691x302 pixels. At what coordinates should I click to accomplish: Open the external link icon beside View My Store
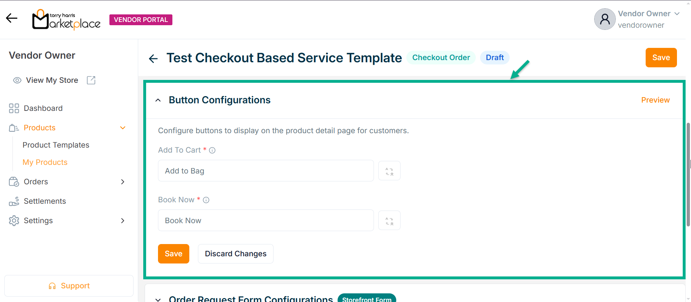pyautogui.click(x=91, y=80)
